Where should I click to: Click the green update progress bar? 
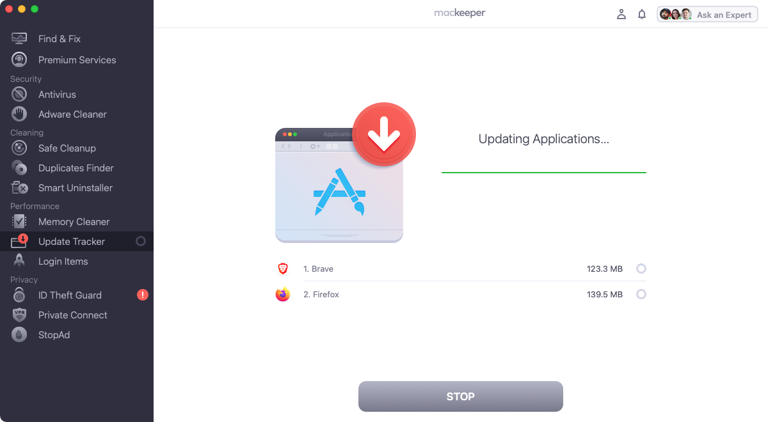pos(544,173)
